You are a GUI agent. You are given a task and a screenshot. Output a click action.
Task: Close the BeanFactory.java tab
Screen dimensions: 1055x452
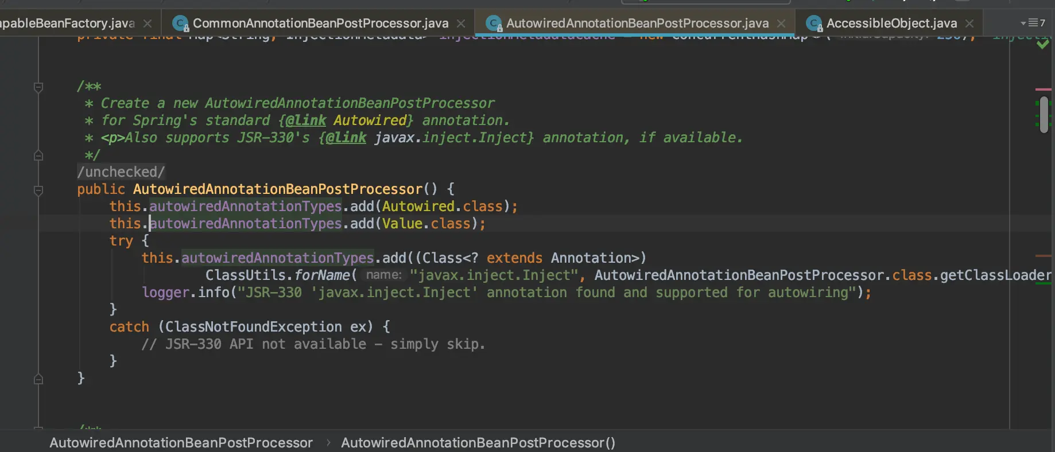pos(148,24)
